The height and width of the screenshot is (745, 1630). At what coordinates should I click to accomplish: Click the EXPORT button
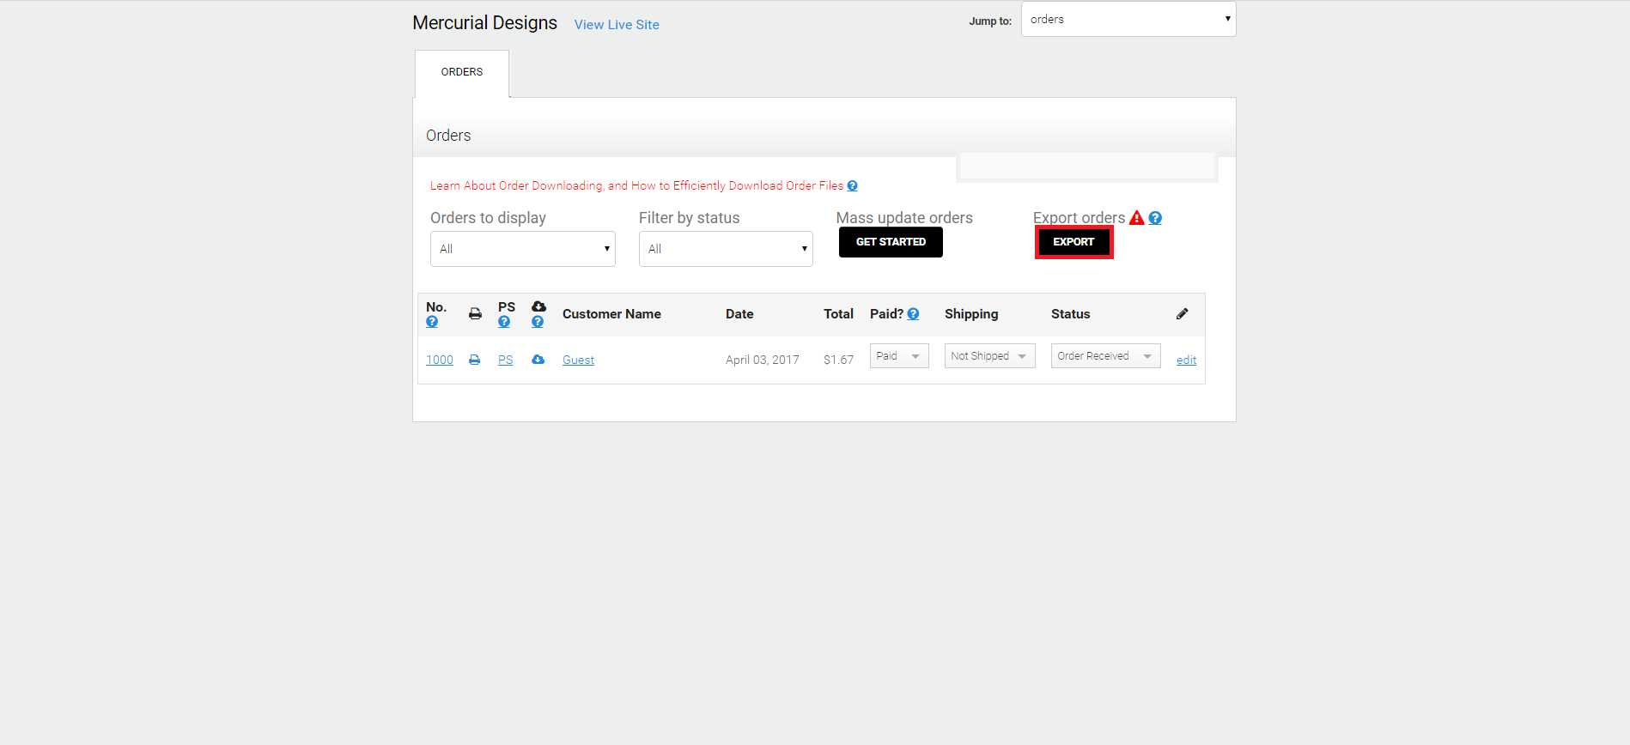coord(1073,242)
